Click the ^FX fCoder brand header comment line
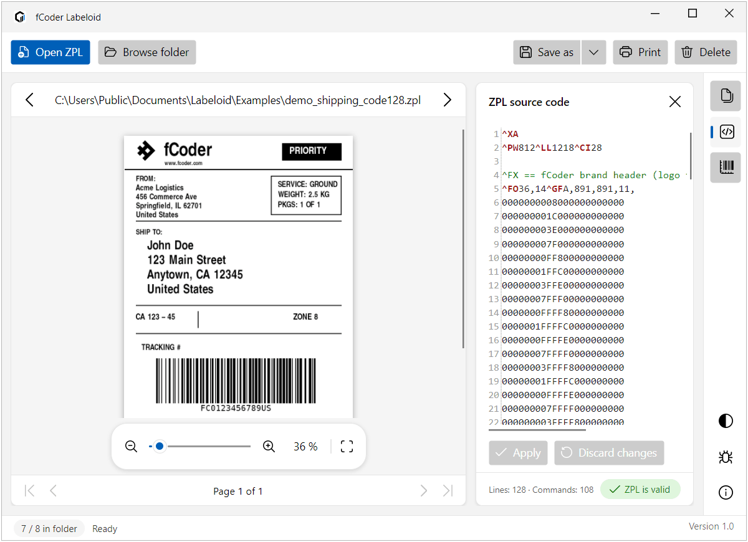This screenshot has width=748, height=542. coord(594,175)
